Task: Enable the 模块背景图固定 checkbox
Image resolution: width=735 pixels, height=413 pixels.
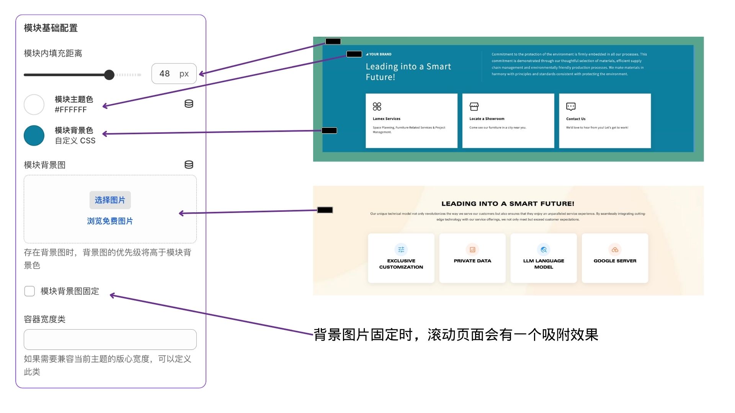Action: click(x=29, y=291)
